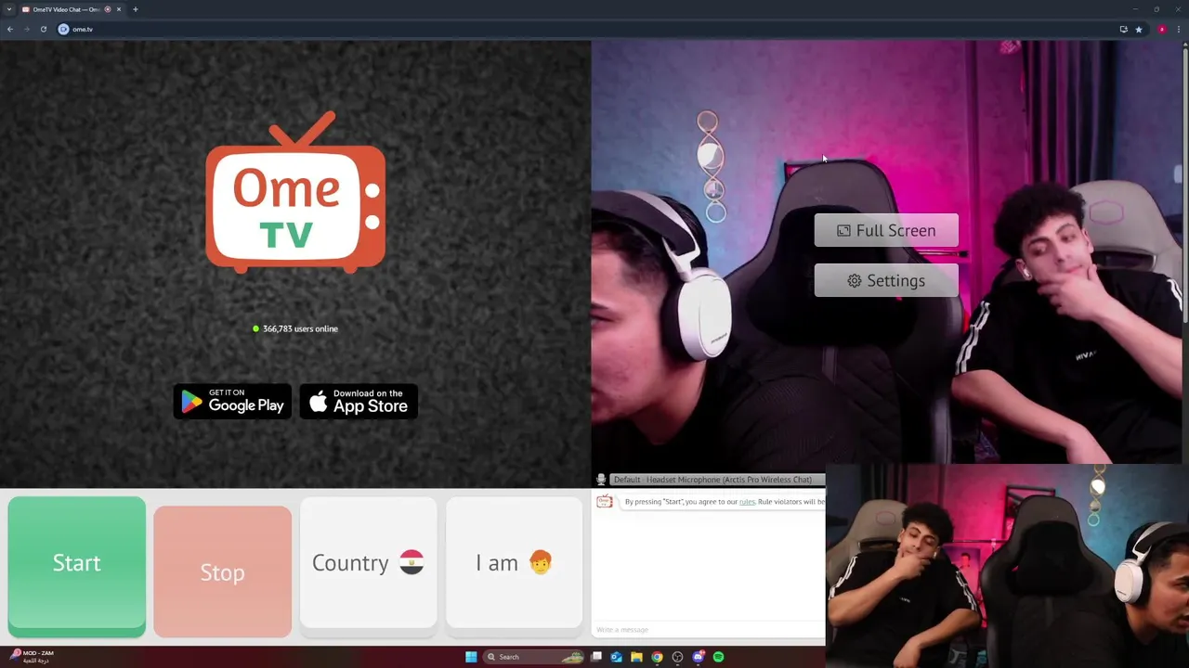Viewport: 1189px width, 668px height.
Task: Open Discord from the taskbar
Action: pos(698,657)
